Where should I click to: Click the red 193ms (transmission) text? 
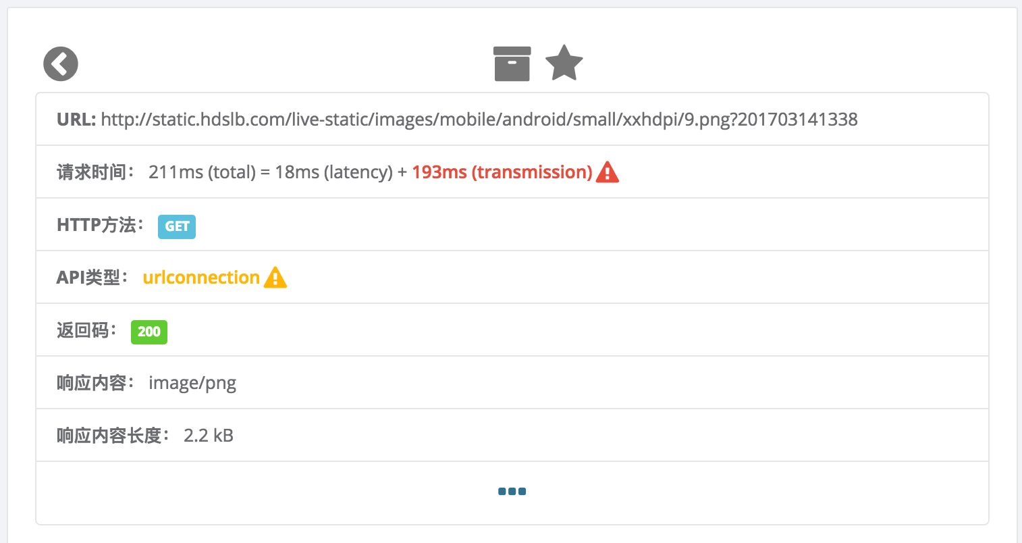tap(502, 172)
